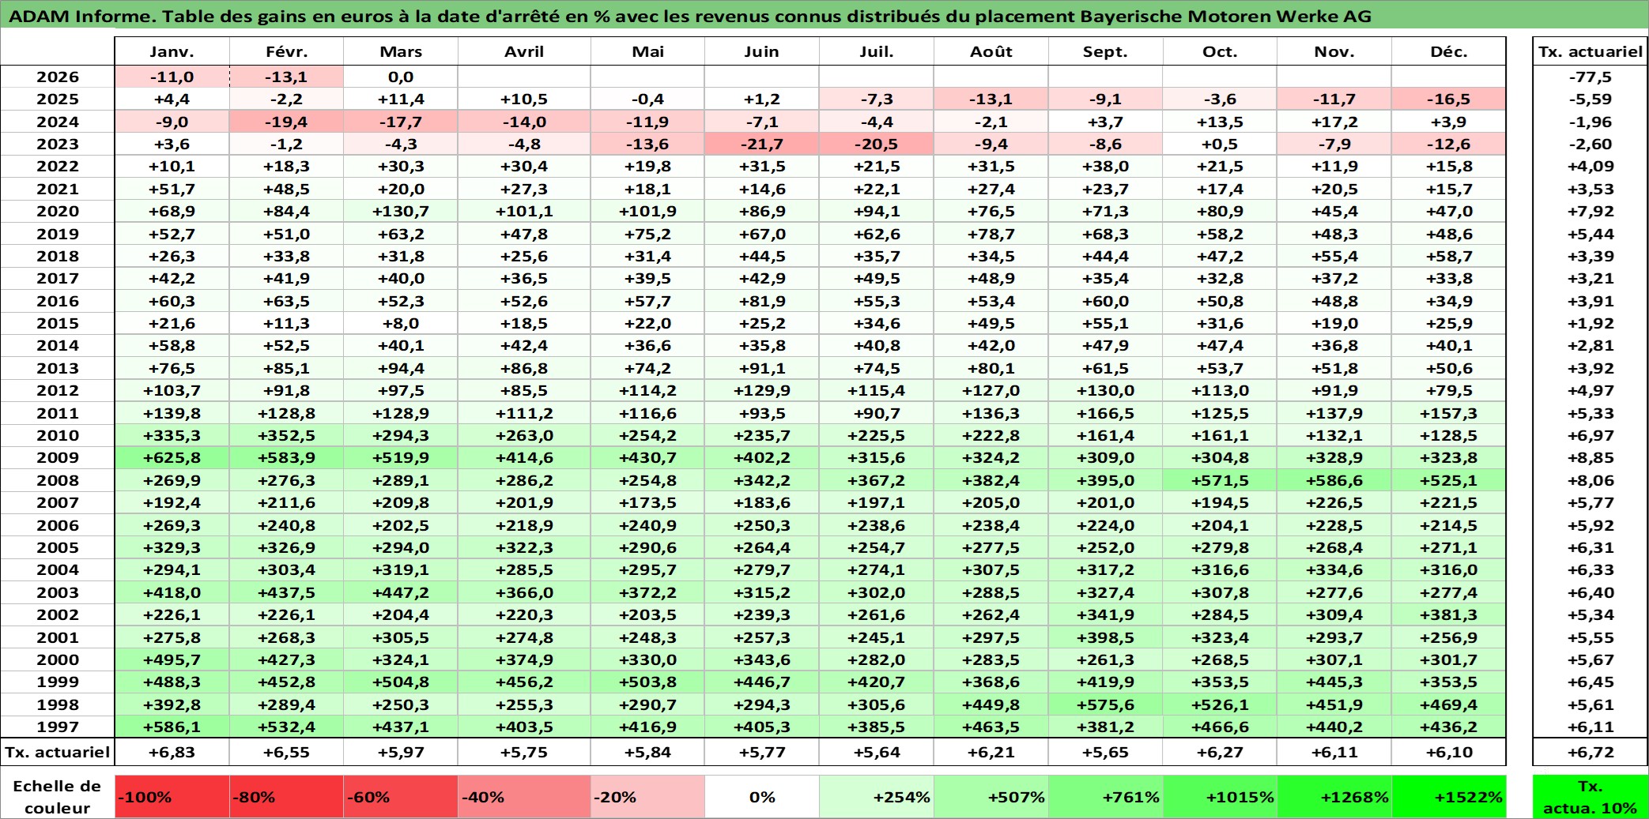Viewport: 1649px width, 819px height.
Task: Select the 2009 Janv. value +625,8
Action: pyautogui.click(x=172, y=457)
